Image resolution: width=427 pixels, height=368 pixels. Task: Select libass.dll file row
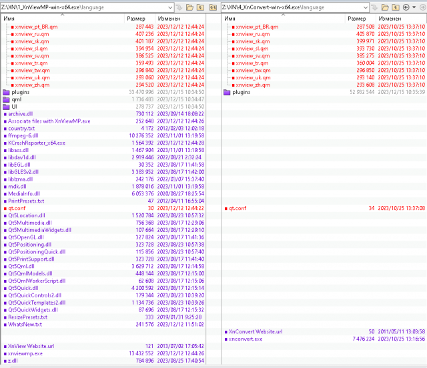103,150
